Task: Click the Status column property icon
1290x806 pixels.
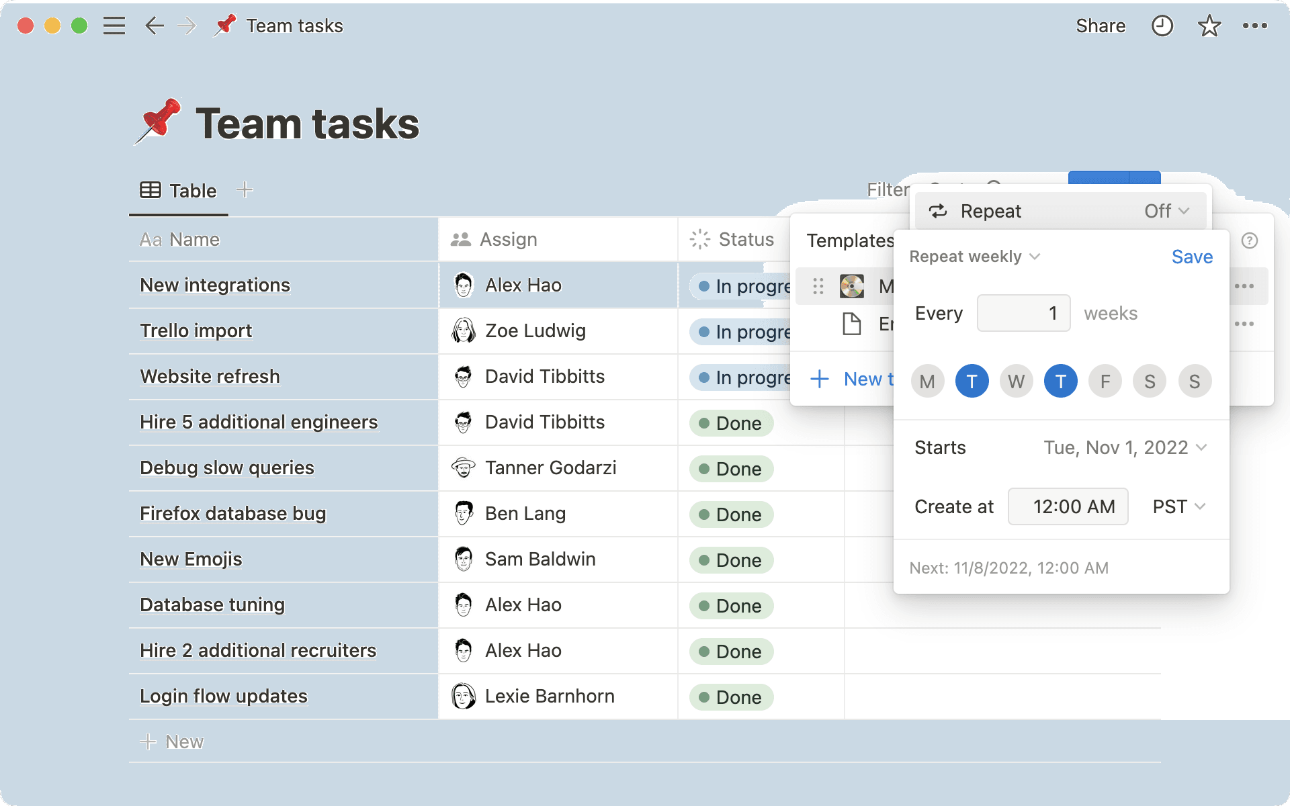Action: pos(700,239)
